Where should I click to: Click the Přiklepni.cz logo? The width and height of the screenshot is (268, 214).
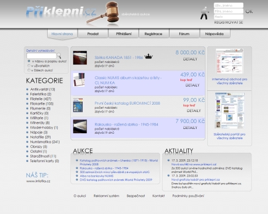point(61,11)
